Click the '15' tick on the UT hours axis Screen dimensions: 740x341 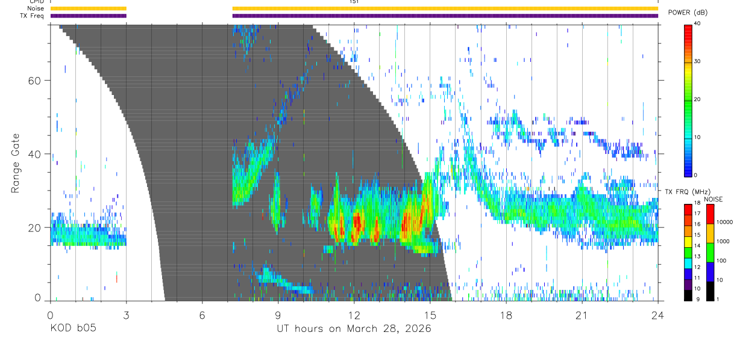pos(430,315)
